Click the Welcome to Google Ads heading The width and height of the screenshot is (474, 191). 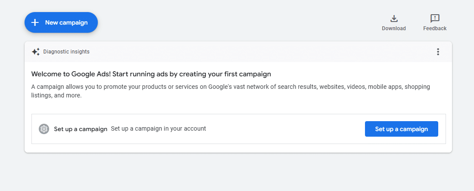click(x=151, y=74)
